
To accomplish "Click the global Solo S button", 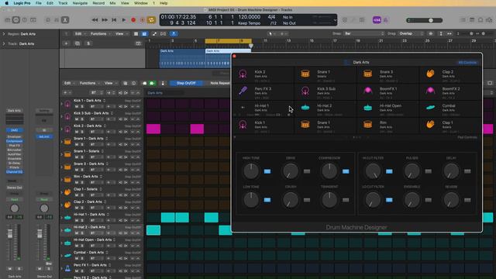I will tap(88, 43).
